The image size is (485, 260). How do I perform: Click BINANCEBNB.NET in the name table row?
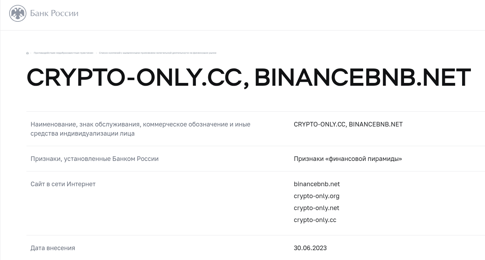click(375, 124)
